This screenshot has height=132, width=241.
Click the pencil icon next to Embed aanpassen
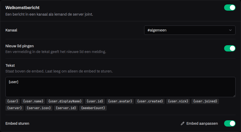coord(183,123)
